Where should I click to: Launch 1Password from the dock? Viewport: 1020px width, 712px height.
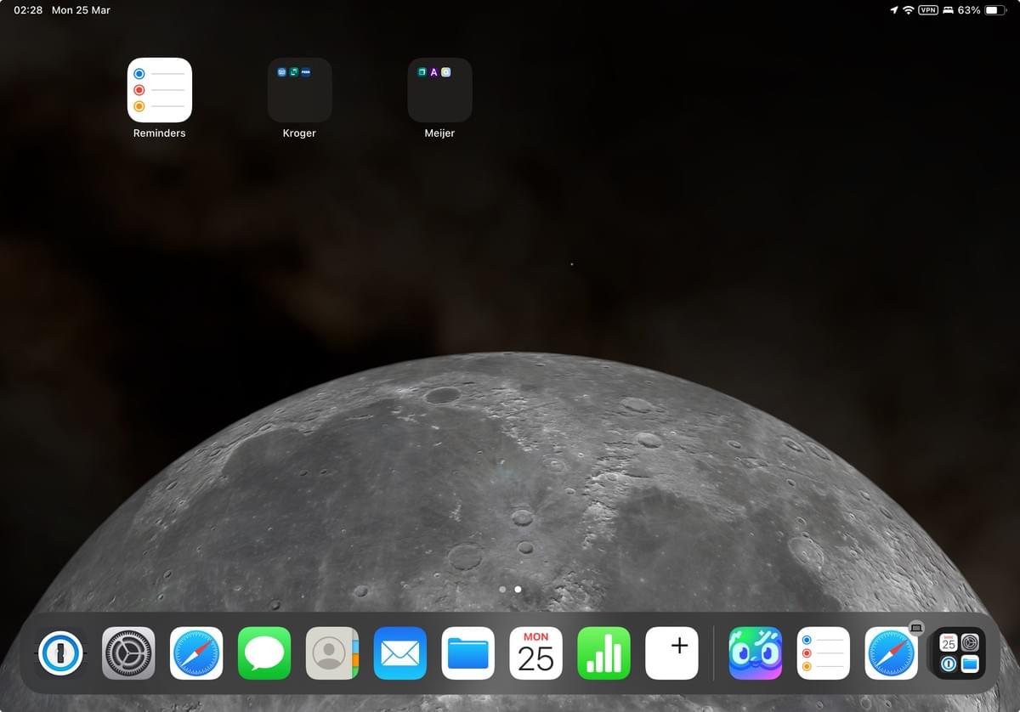[x=60, y=653]
